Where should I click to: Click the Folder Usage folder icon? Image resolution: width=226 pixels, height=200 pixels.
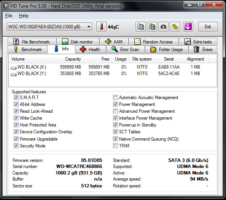coord(153,50)
